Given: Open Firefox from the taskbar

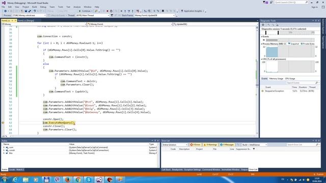Looking at the screenshot, I should click(68, 179).
